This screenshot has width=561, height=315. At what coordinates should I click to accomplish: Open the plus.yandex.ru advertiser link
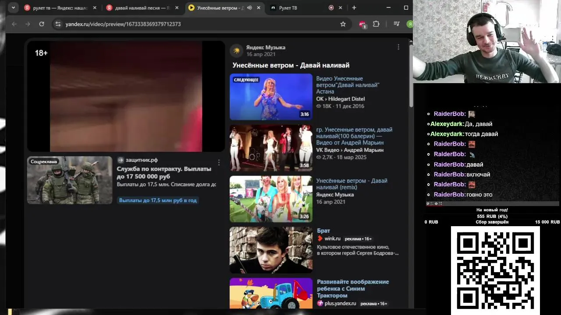pos(341,303)
